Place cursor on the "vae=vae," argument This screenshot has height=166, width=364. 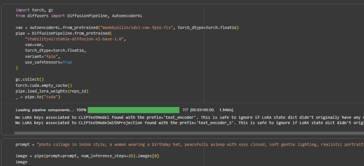[x=34, y=45]
